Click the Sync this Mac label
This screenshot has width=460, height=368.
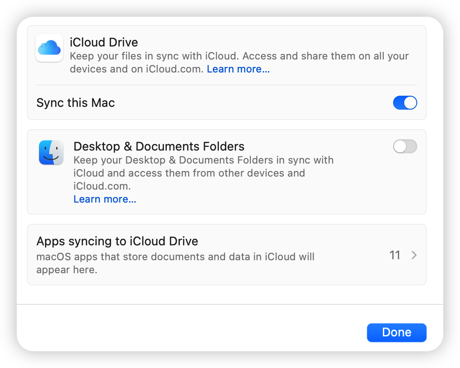pyautogui.click(x=76, y=103)
